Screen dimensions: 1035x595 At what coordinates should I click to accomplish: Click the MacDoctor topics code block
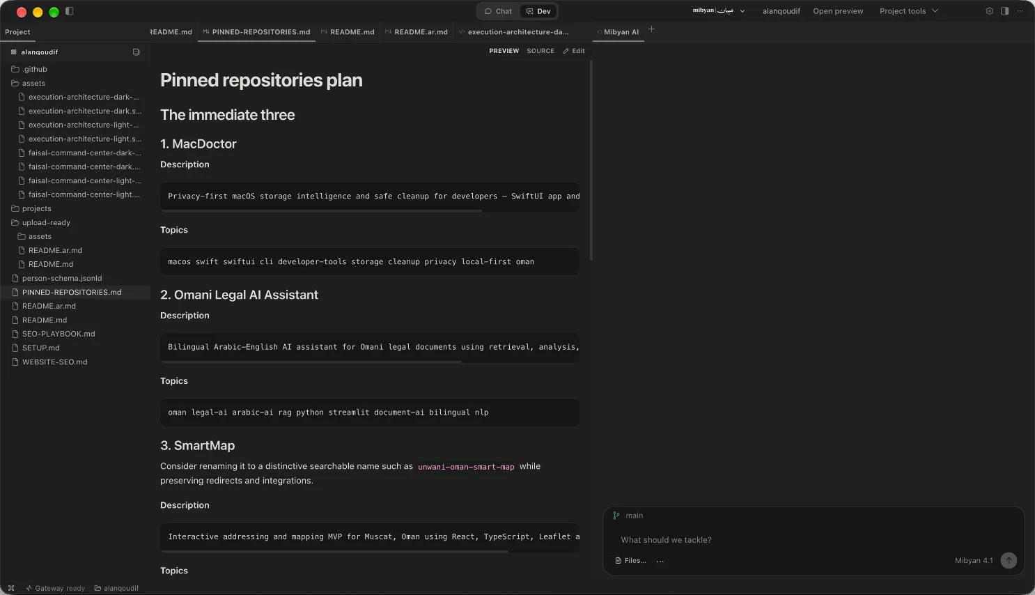[370, 261]
